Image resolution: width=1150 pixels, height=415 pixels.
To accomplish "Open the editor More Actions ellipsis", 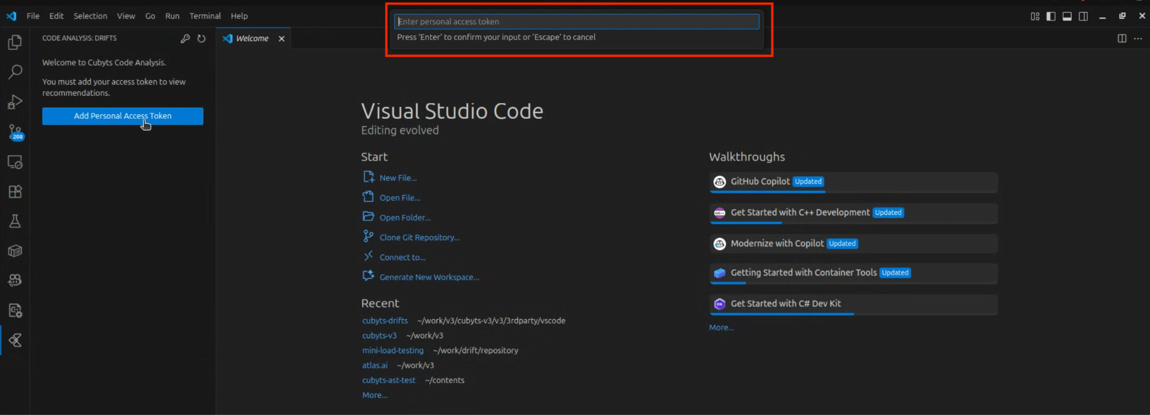I will [1138, 39].
